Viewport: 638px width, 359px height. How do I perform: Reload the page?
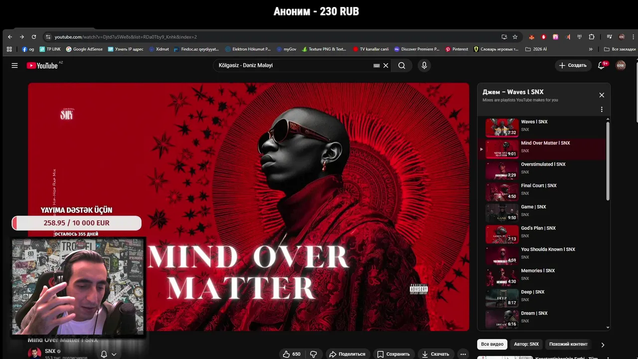(34, 37)
